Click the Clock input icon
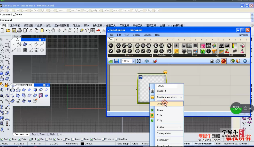254x147 pixels. pyautogui.click(x=209, y=51)
